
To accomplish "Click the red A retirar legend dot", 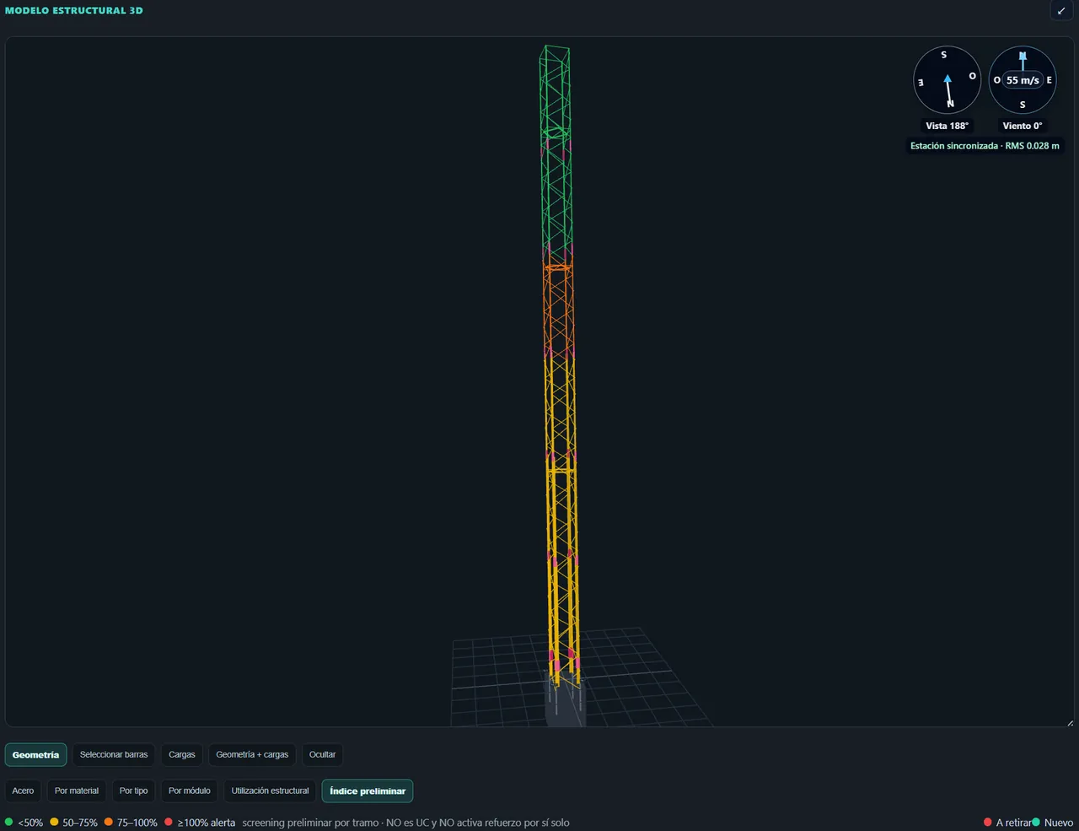I will click(x=988, y=823).
